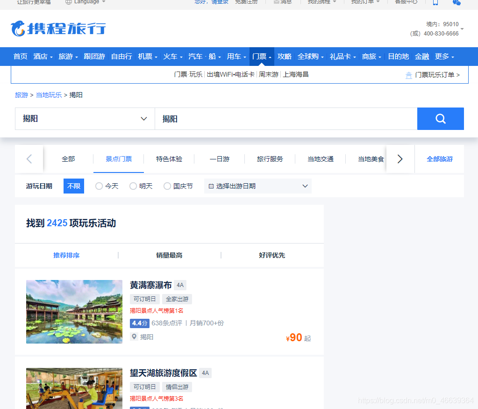This screenshot has width=478, height=409.
Task: Switch to the 当地交通 category tab
Action: point(321,159)
